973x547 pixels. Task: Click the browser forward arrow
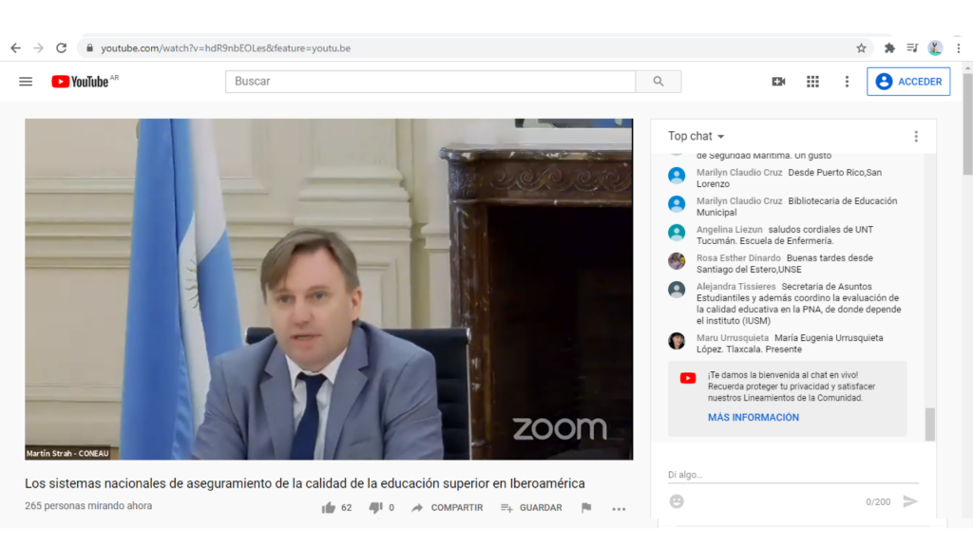click(38, 47)
